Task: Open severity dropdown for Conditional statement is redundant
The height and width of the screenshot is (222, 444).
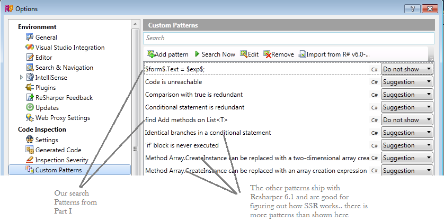Action: [x=407, y=107]
